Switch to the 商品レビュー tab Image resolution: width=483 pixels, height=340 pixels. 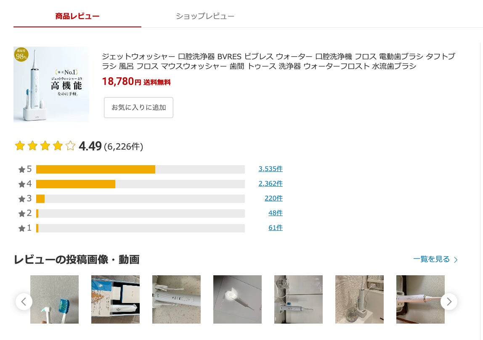77,16
